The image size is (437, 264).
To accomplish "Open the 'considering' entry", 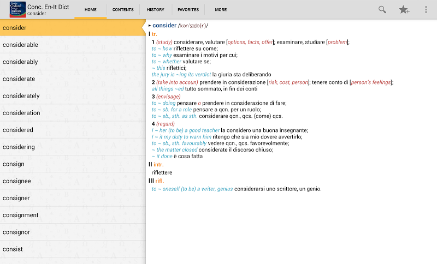I will click(73, 147).
